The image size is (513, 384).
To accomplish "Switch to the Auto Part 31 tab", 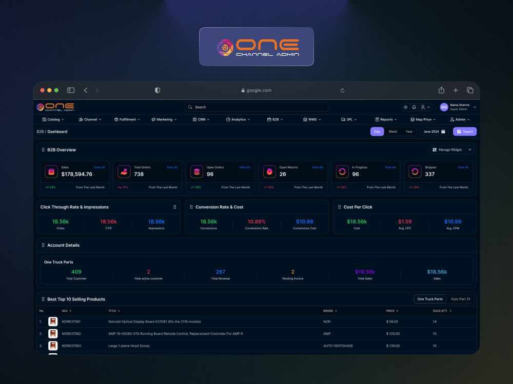I will click(x=460, y=299).
